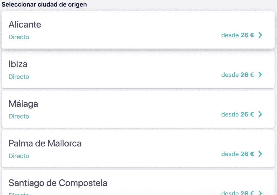
Task: Open the Santiago de Compostela option
Action: tap(58, 183)
